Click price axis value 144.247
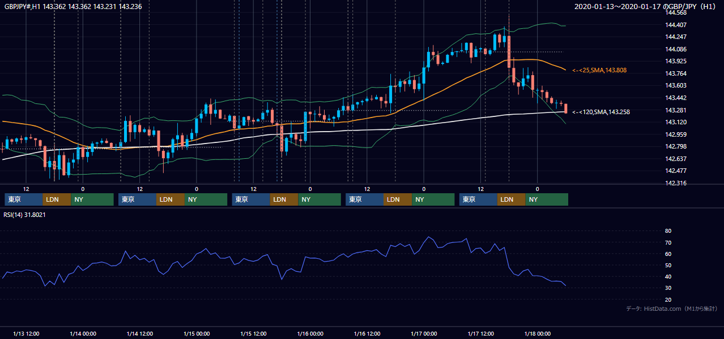724x339 pixels. pos(676,37)
